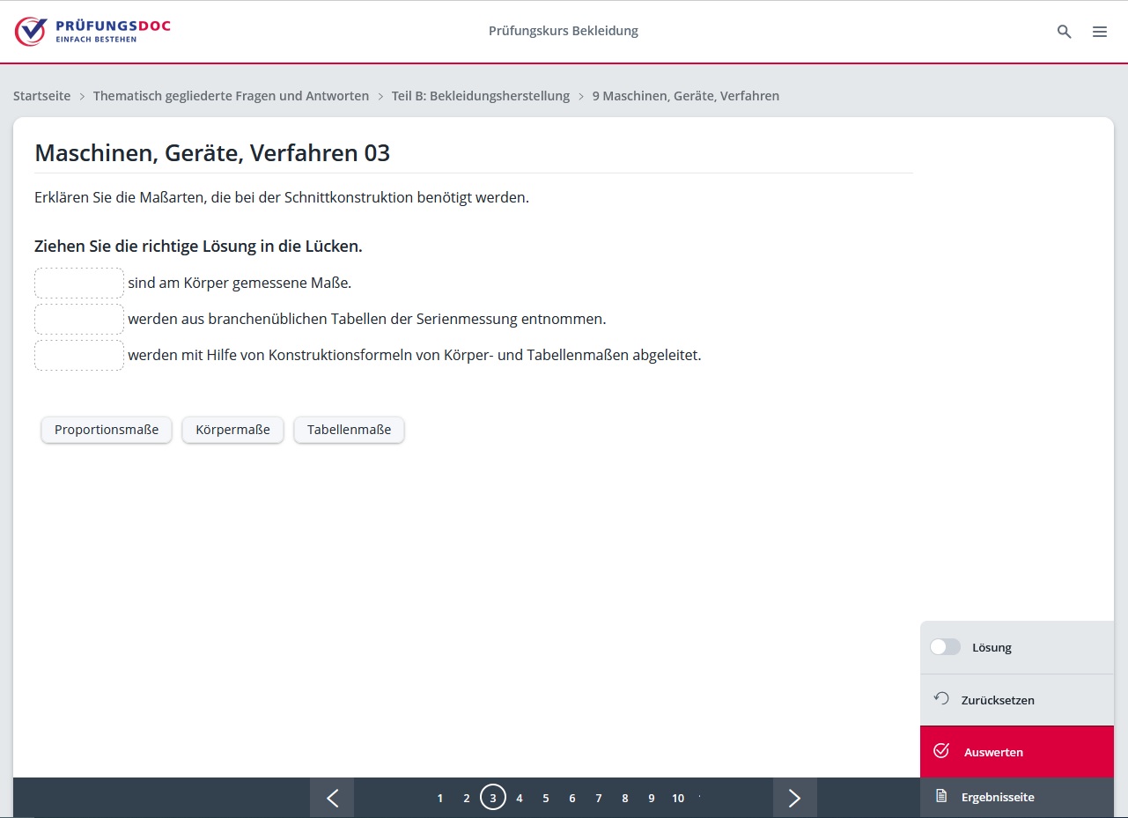Open the search magnifier icon
1128x818 pixels.
point(1064,32)
